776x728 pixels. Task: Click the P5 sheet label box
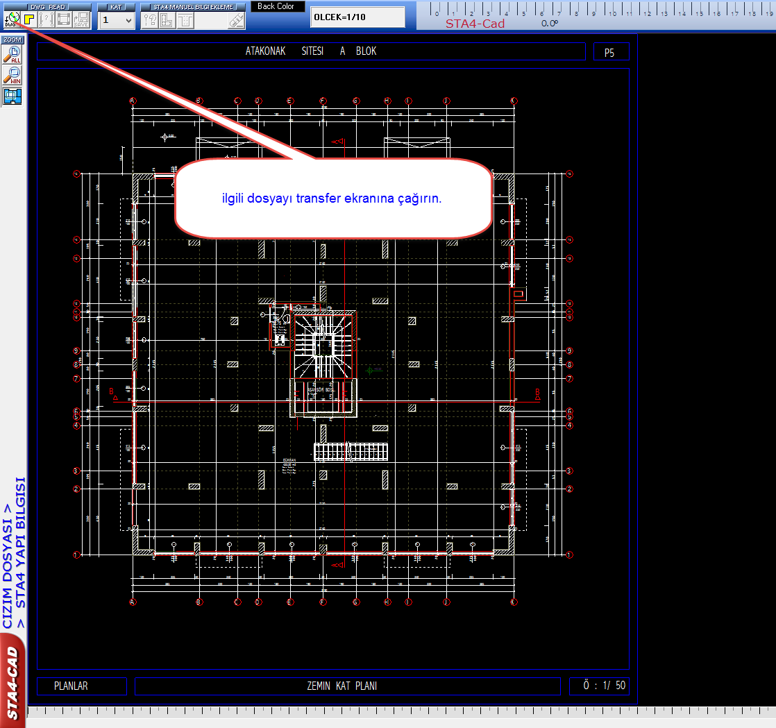pos(610,52)
